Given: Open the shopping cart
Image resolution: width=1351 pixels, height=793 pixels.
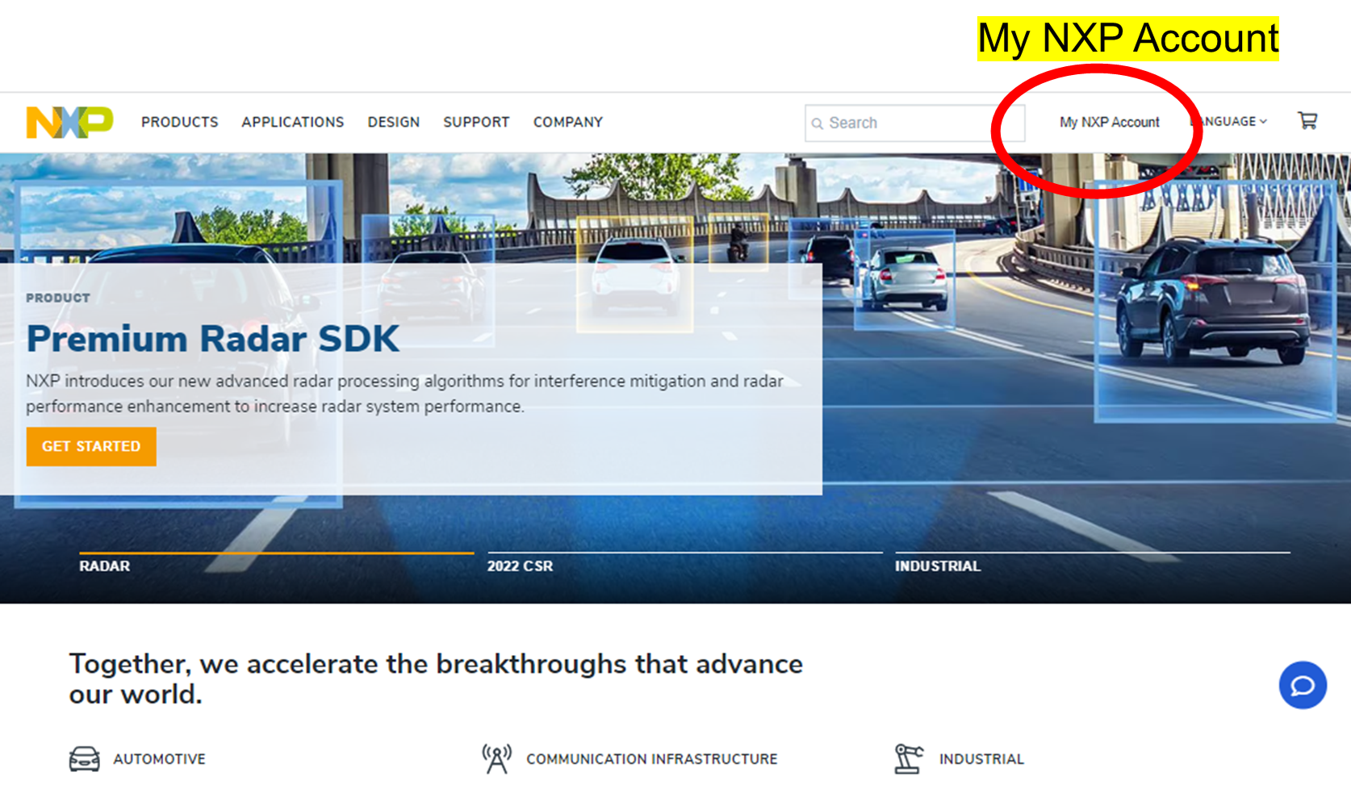Looking at the screenshot, I should coord(1307,120).
